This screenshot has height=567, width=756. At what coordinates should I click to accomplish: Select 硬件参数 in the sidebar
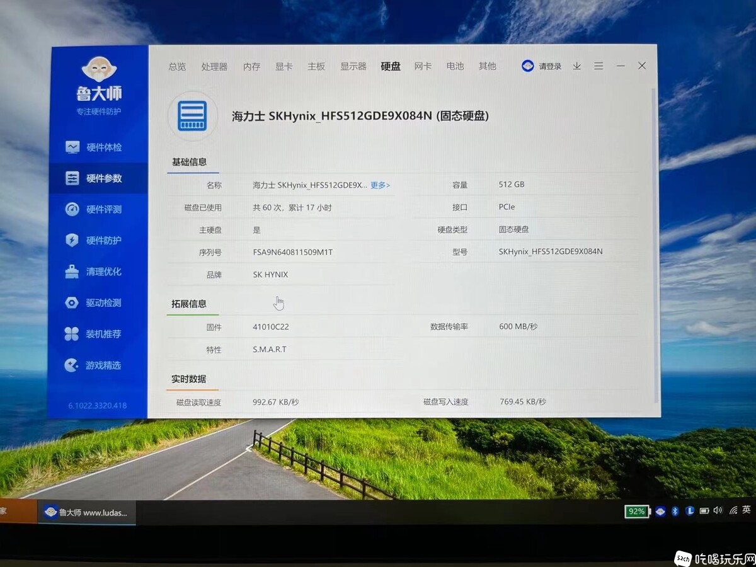pyautogui.click(x=98, y=178)
